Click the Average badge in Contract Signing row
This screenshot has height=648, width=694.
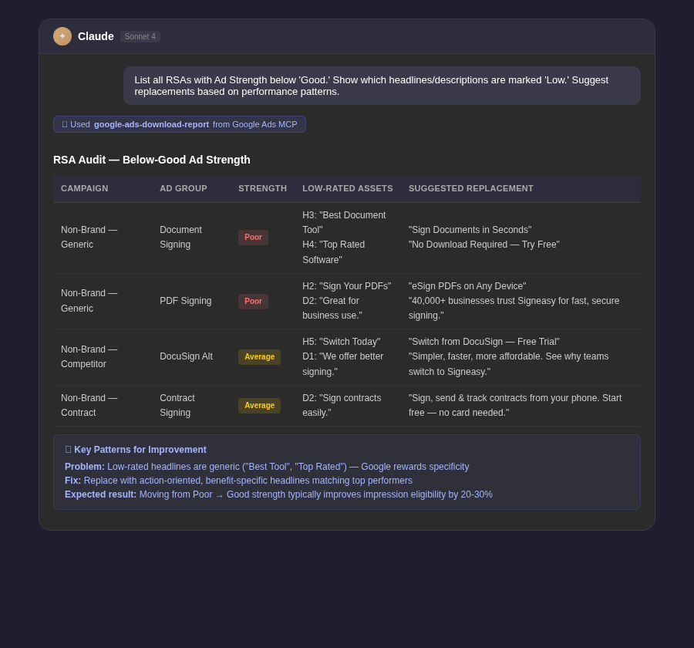tap(259, 405)
